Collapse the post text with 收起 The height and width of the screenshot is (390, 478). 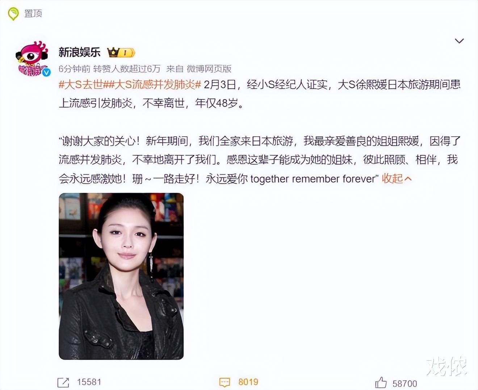coord(392,178)
